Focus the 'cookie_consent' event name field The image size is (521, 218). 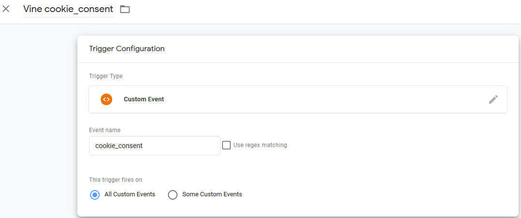[154, 146]
